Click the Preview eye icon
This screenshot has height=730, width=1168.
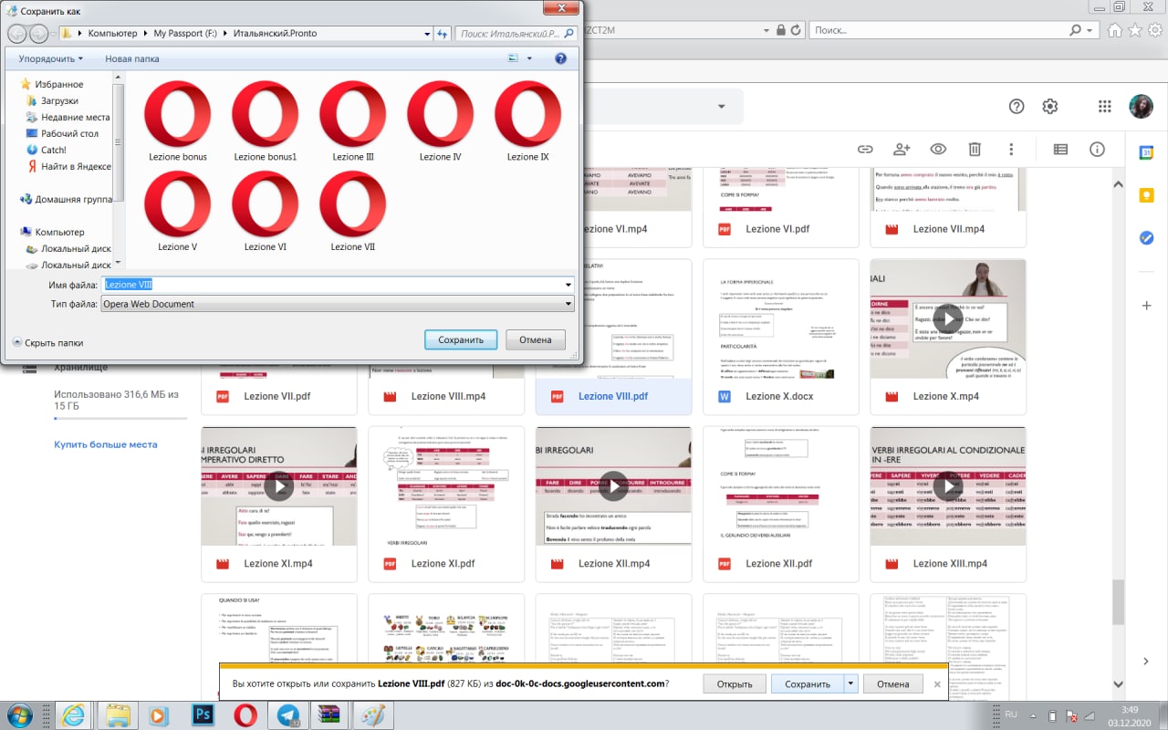pyautogui.click(x=938, y=150)
